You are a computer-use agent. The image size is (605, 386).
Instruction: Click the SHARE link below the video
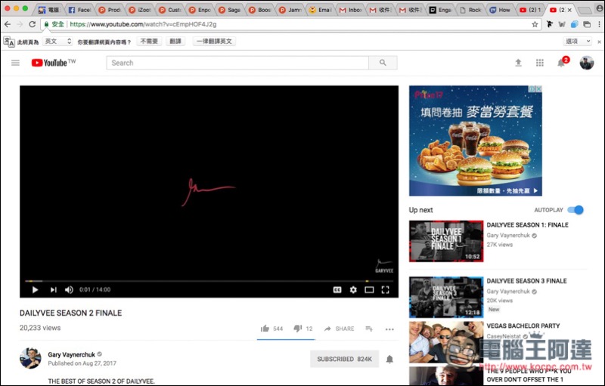[x=340, y=329]
